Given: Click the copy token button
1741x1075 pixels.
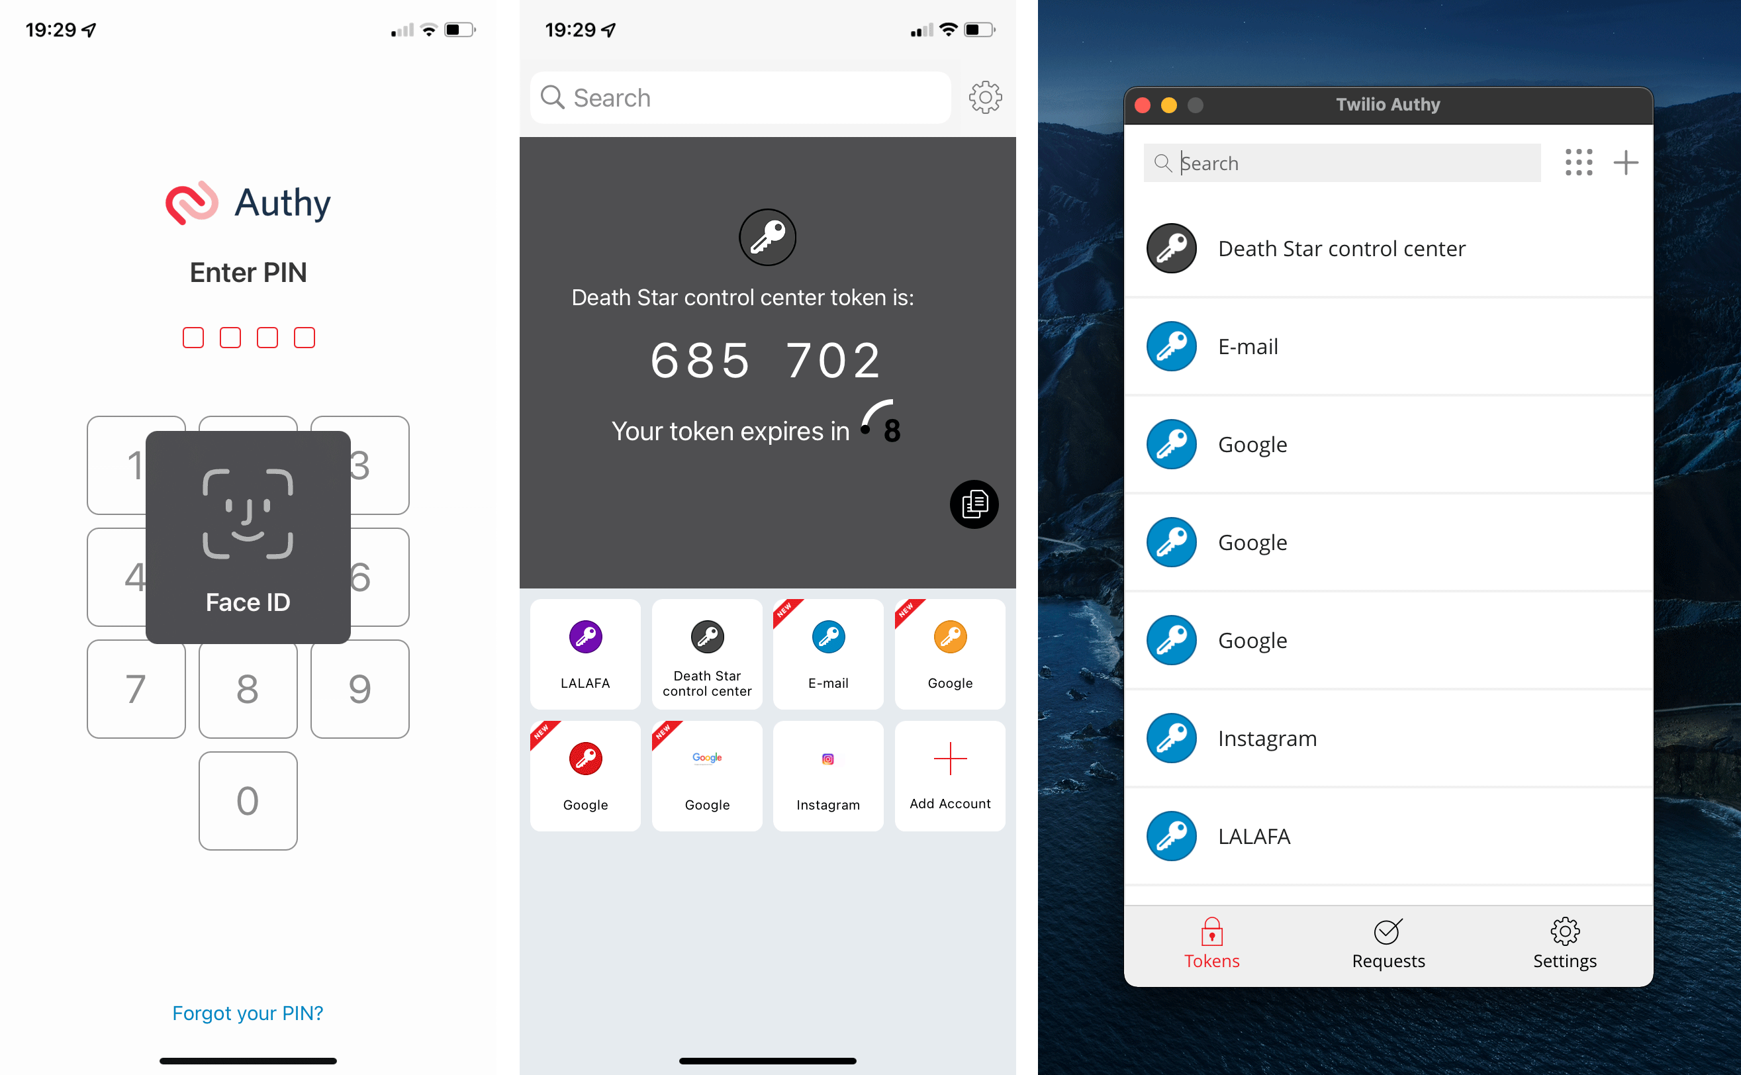Looking at the screenshot, I should (976, 504).
